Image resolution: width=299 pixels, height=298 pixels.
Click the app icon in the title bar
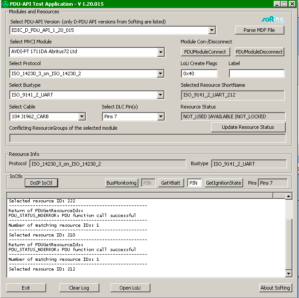coord(5,4)
